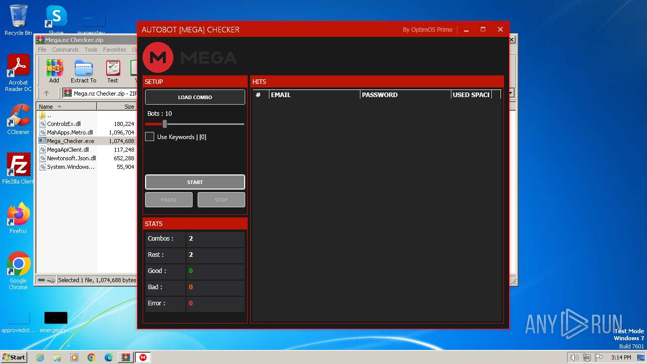
Task: Open the Commands menu in WinRAR
Action: tap(65, 50)
